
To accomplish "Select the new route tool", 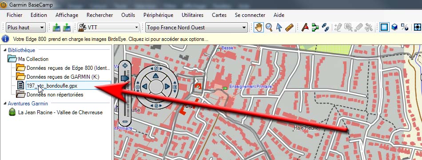I will (315, 28).
